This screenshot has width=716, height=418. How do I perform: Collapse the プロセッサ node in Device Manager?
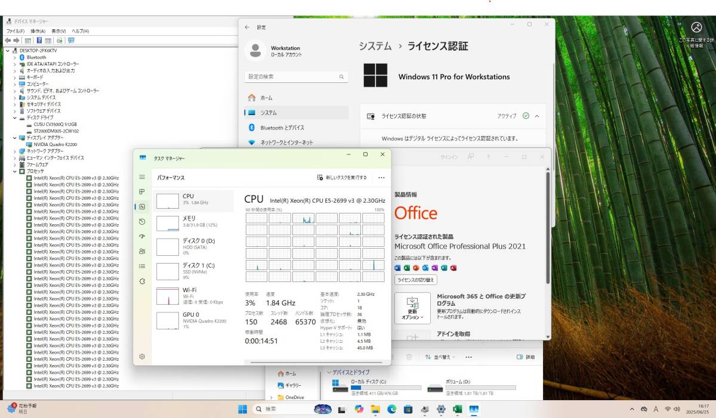click(15, 171)
